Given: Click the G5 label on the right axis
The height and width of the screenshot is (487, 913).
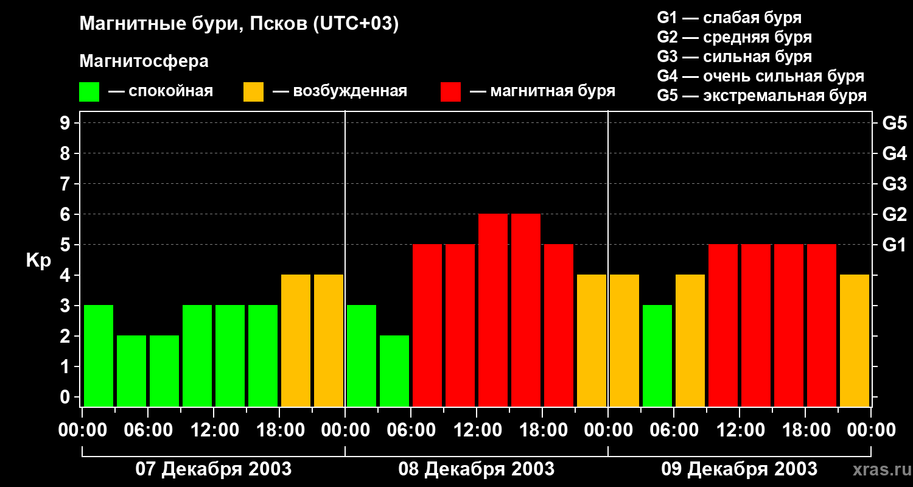Looking at the screenshot, I should coord(894,123).
